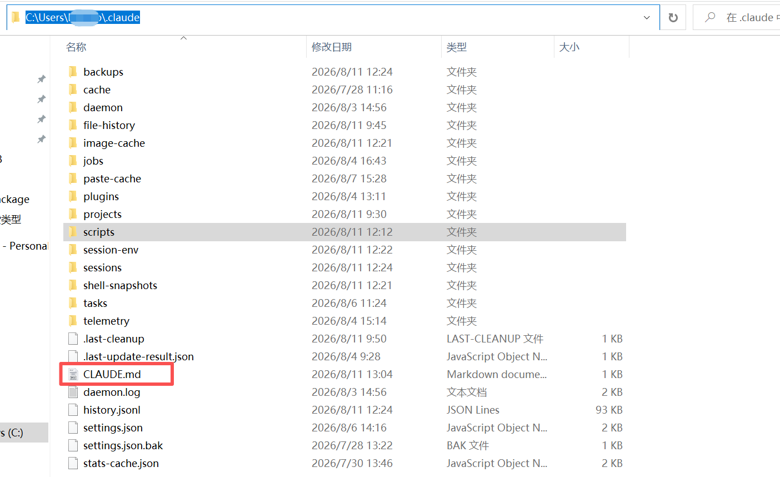Select the file-history folder icon

pos(73,125)
